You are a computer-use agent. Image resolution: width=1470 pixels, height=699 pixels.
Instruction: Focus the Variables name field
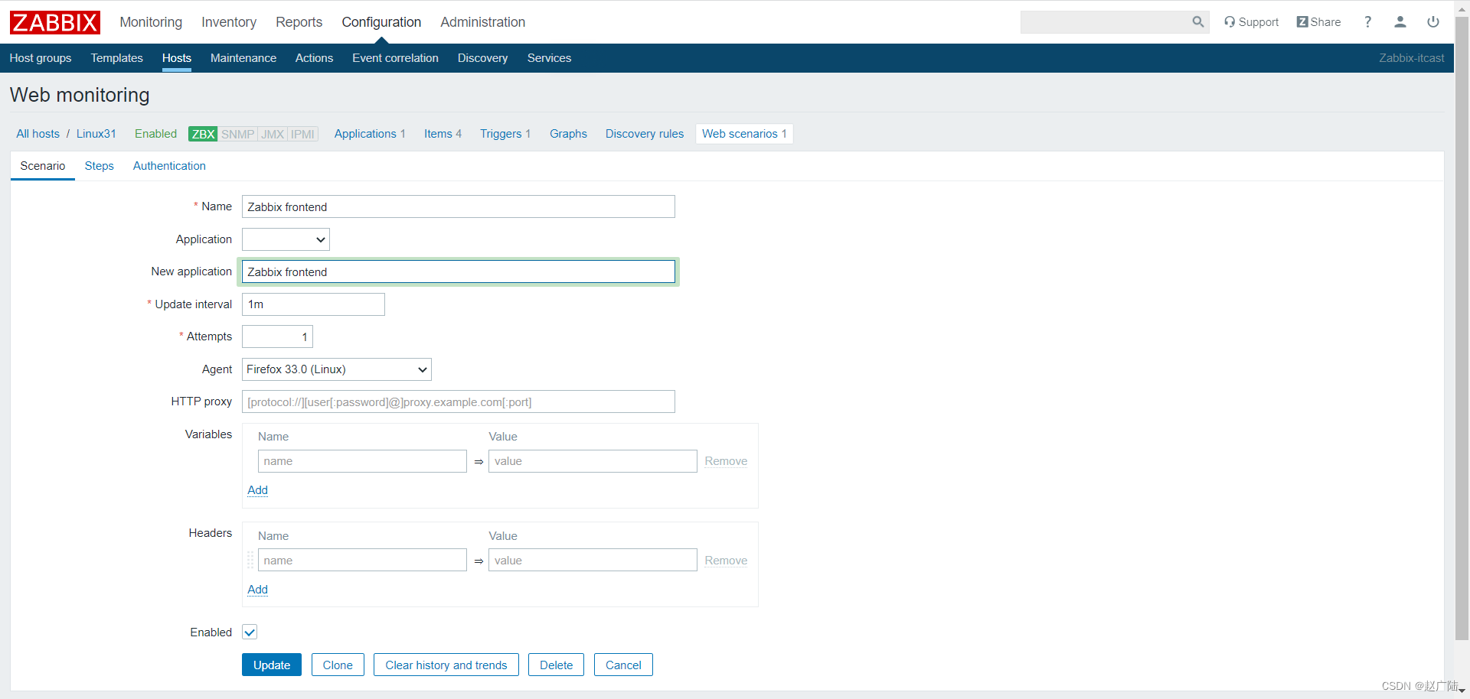pos(362,461)
